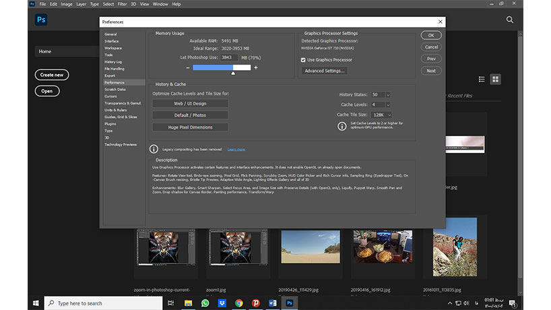Click the plus icon to increase memory
This screenshot has height=310, width=551.
256,67
